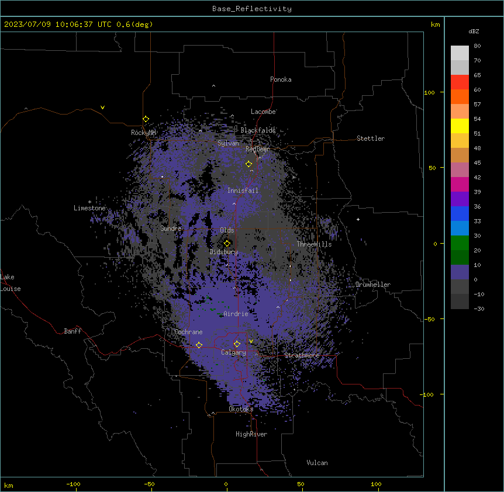
Task: Click the Okotoks city label
Action: (x=241, y=409)
